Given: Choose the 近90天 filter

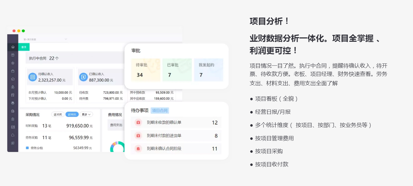Looking at the screenshot, I should pos(72,114).
